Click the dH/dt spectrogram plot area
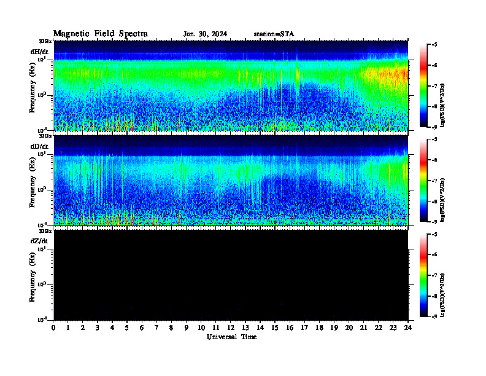This screenshot has width=486, height=376. [231, 85]
